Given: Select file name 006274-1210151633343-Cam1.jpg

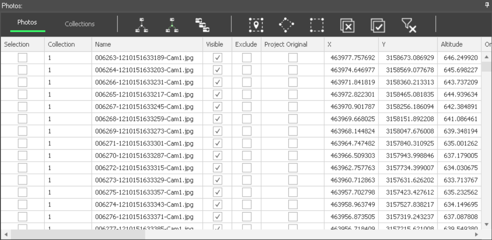Looking at the screenshot, I should tap(144, 205).
